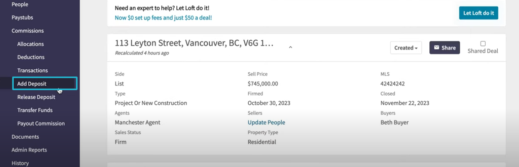Viewport: 519px width, 167px height.
Task: Navigate to People section
Action: click(20, 4)
